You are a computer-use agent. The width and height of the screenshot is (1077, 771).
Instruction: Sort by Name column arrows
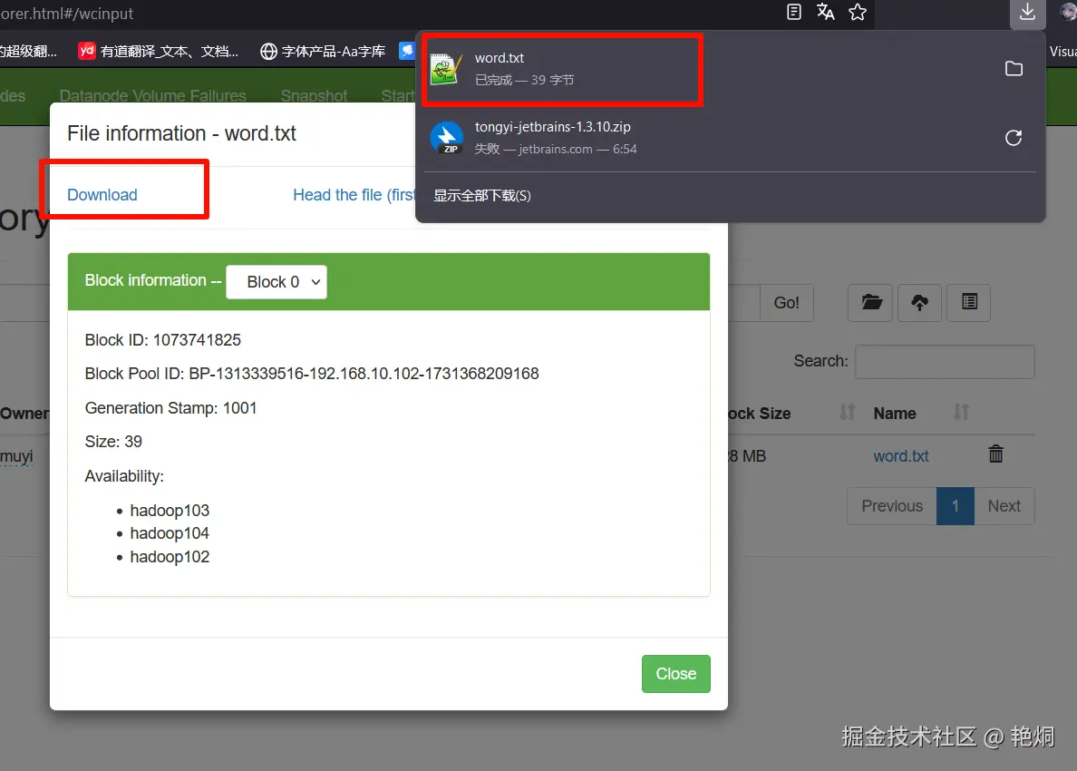pos(961,413)
